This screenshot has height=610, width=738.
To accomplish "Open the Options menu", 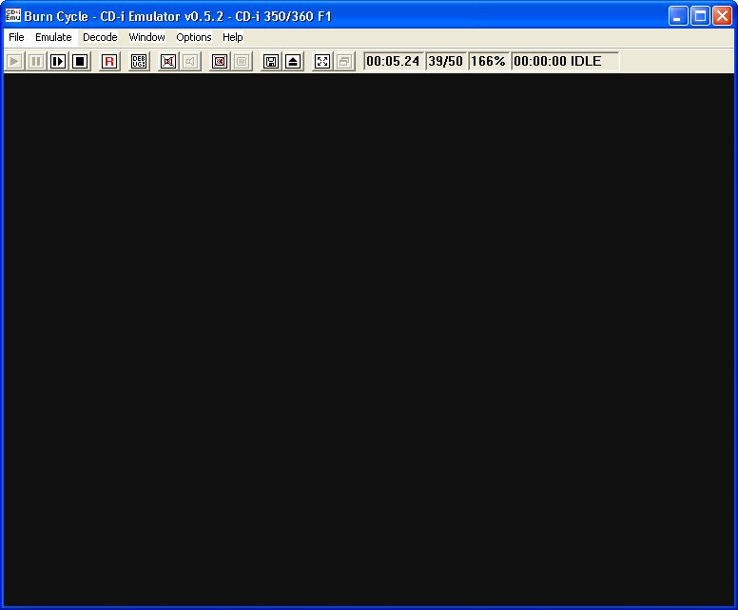I will tap(193, 37).
